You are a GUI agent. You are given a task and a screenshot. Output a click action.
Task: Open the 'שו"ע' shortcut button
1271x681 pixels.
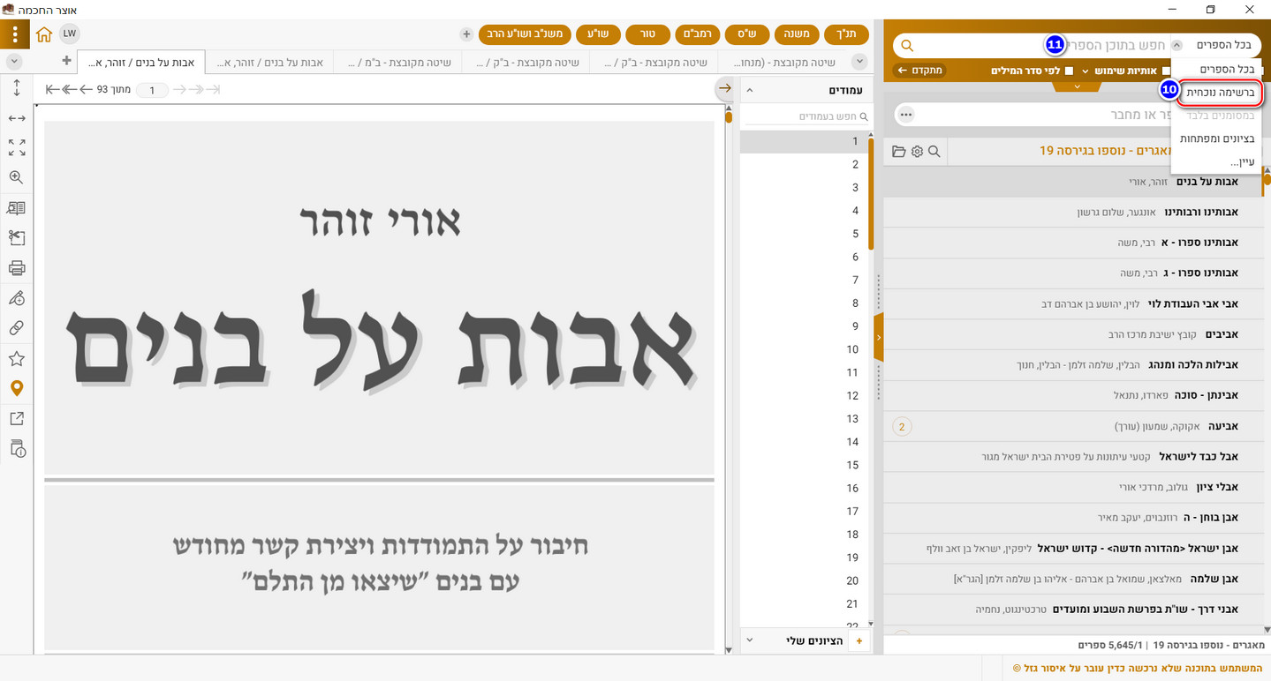599,34
